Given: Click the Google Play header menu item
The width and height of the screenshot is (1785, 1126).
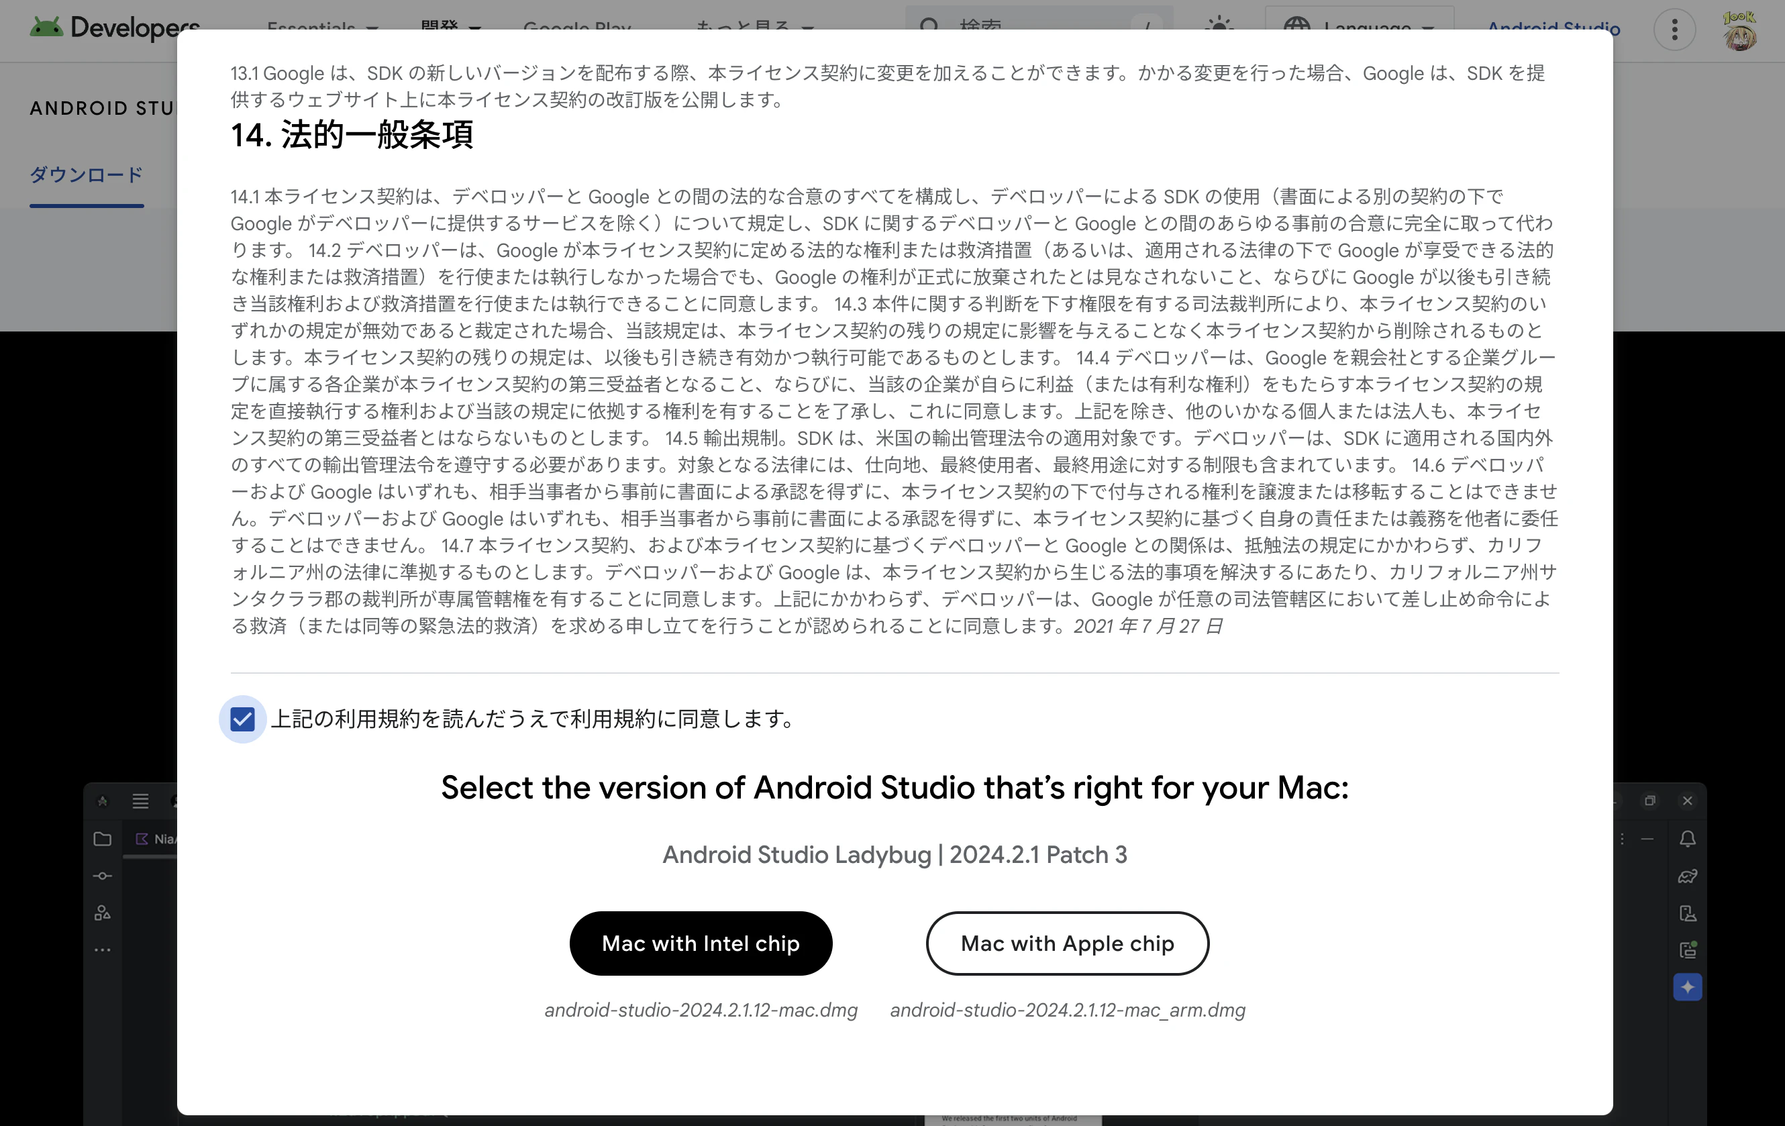Looking at the screenshot, I should (578, 26).
